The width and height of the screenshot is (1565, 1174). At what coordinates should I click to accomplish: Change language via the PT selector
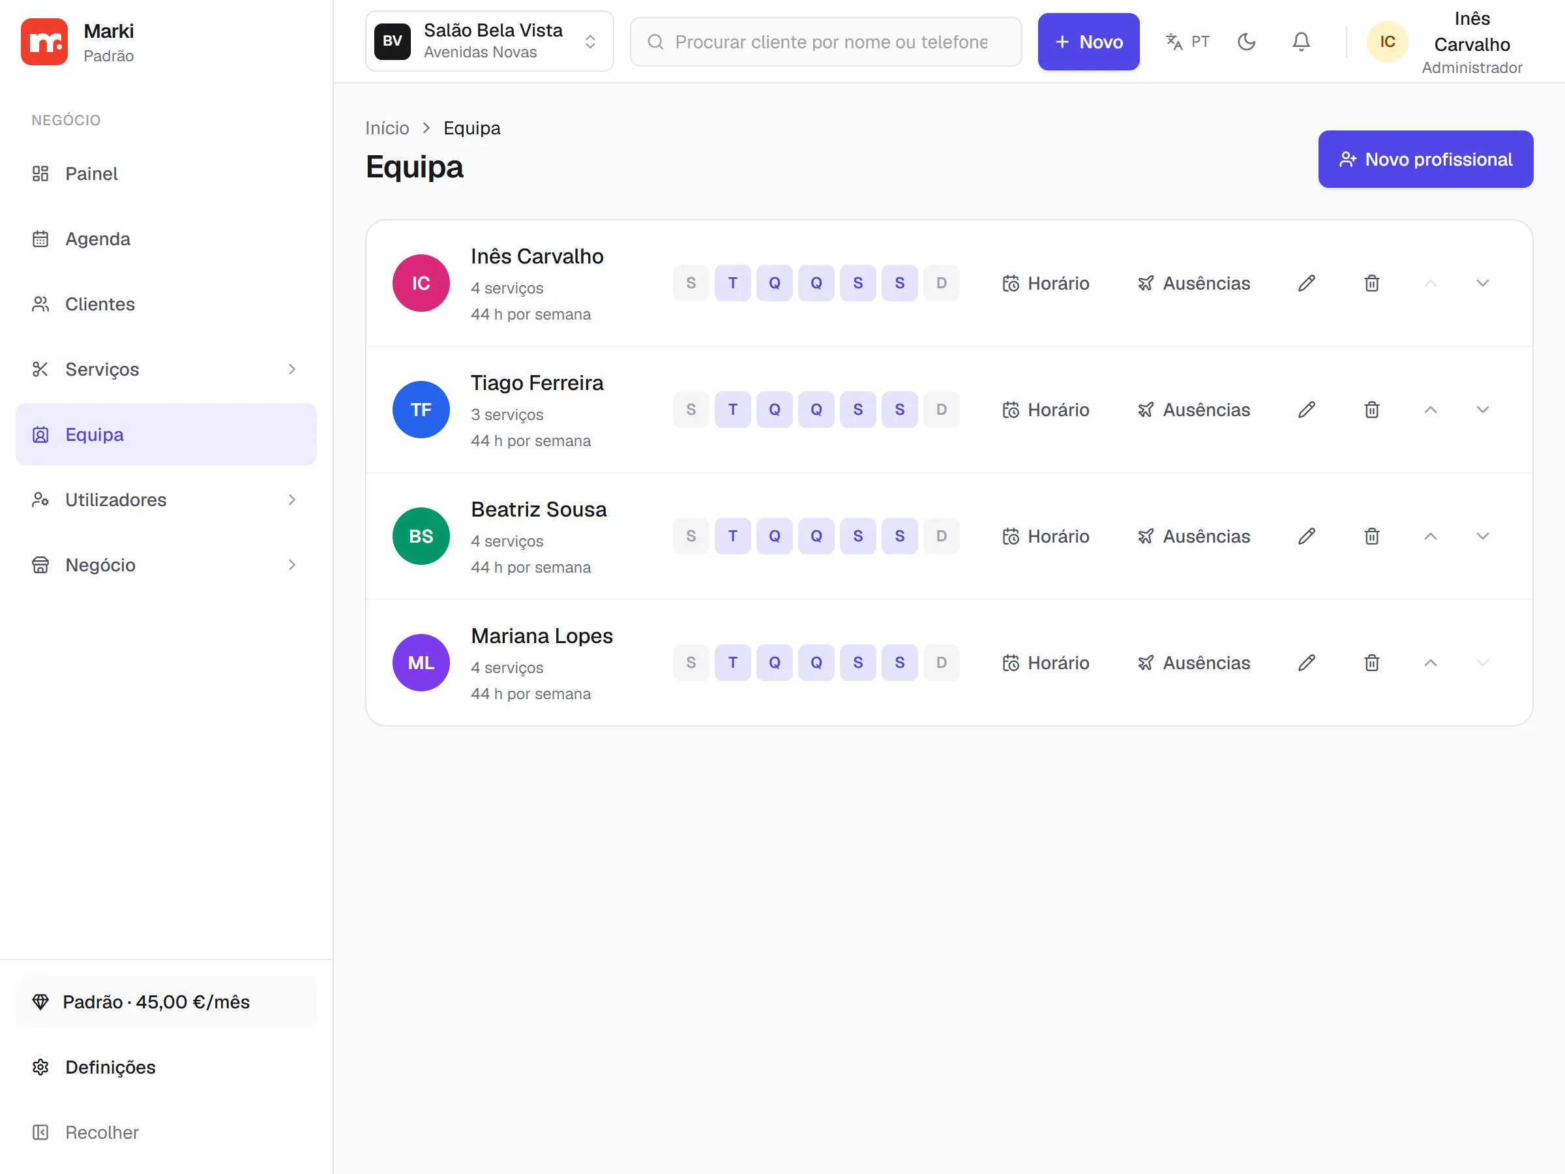point(1187,42)
